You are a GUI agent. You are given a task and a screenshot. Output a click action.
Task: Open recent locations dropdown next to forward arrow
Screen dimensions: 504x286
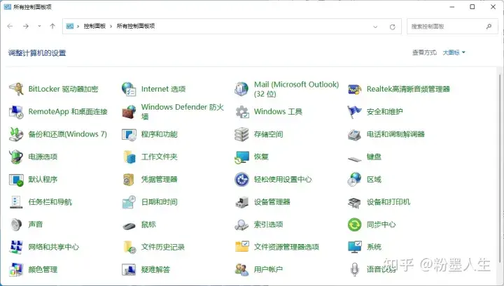point(39,27)
